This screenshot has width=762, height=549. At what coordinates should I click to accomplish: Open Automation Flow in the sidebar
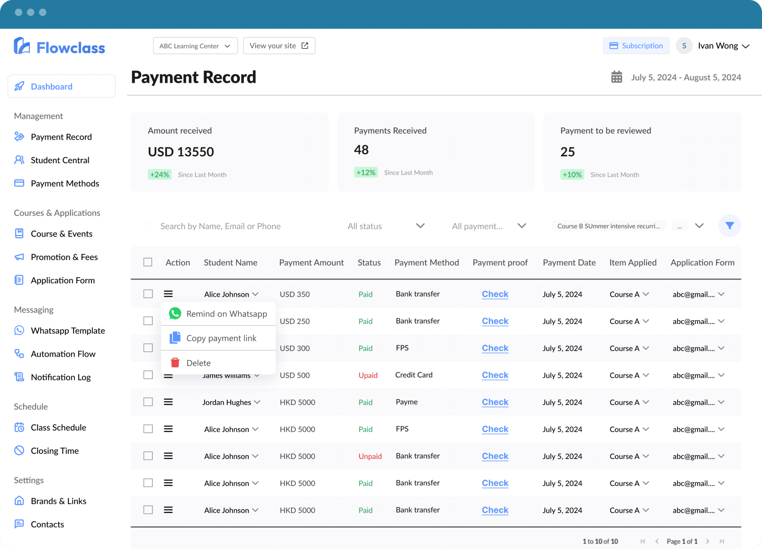(63, 354)
